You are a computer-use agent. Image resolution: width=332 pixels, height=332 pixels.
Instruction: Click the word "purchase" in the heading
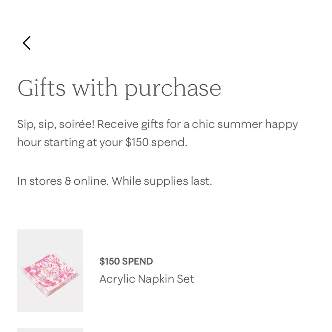pyautogui.click(x=173, y=89)
